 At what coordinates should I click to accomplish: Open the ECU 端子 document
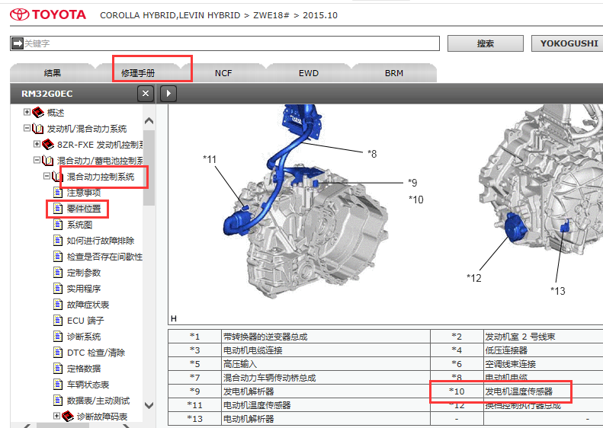pos(85,321)
